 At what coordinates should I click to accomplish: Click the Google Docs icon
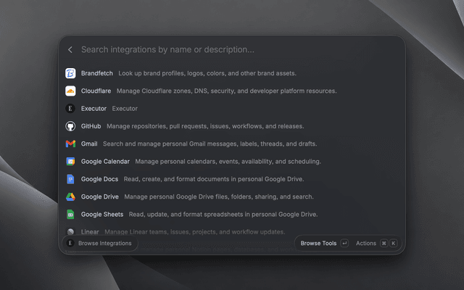pos(70,179)
